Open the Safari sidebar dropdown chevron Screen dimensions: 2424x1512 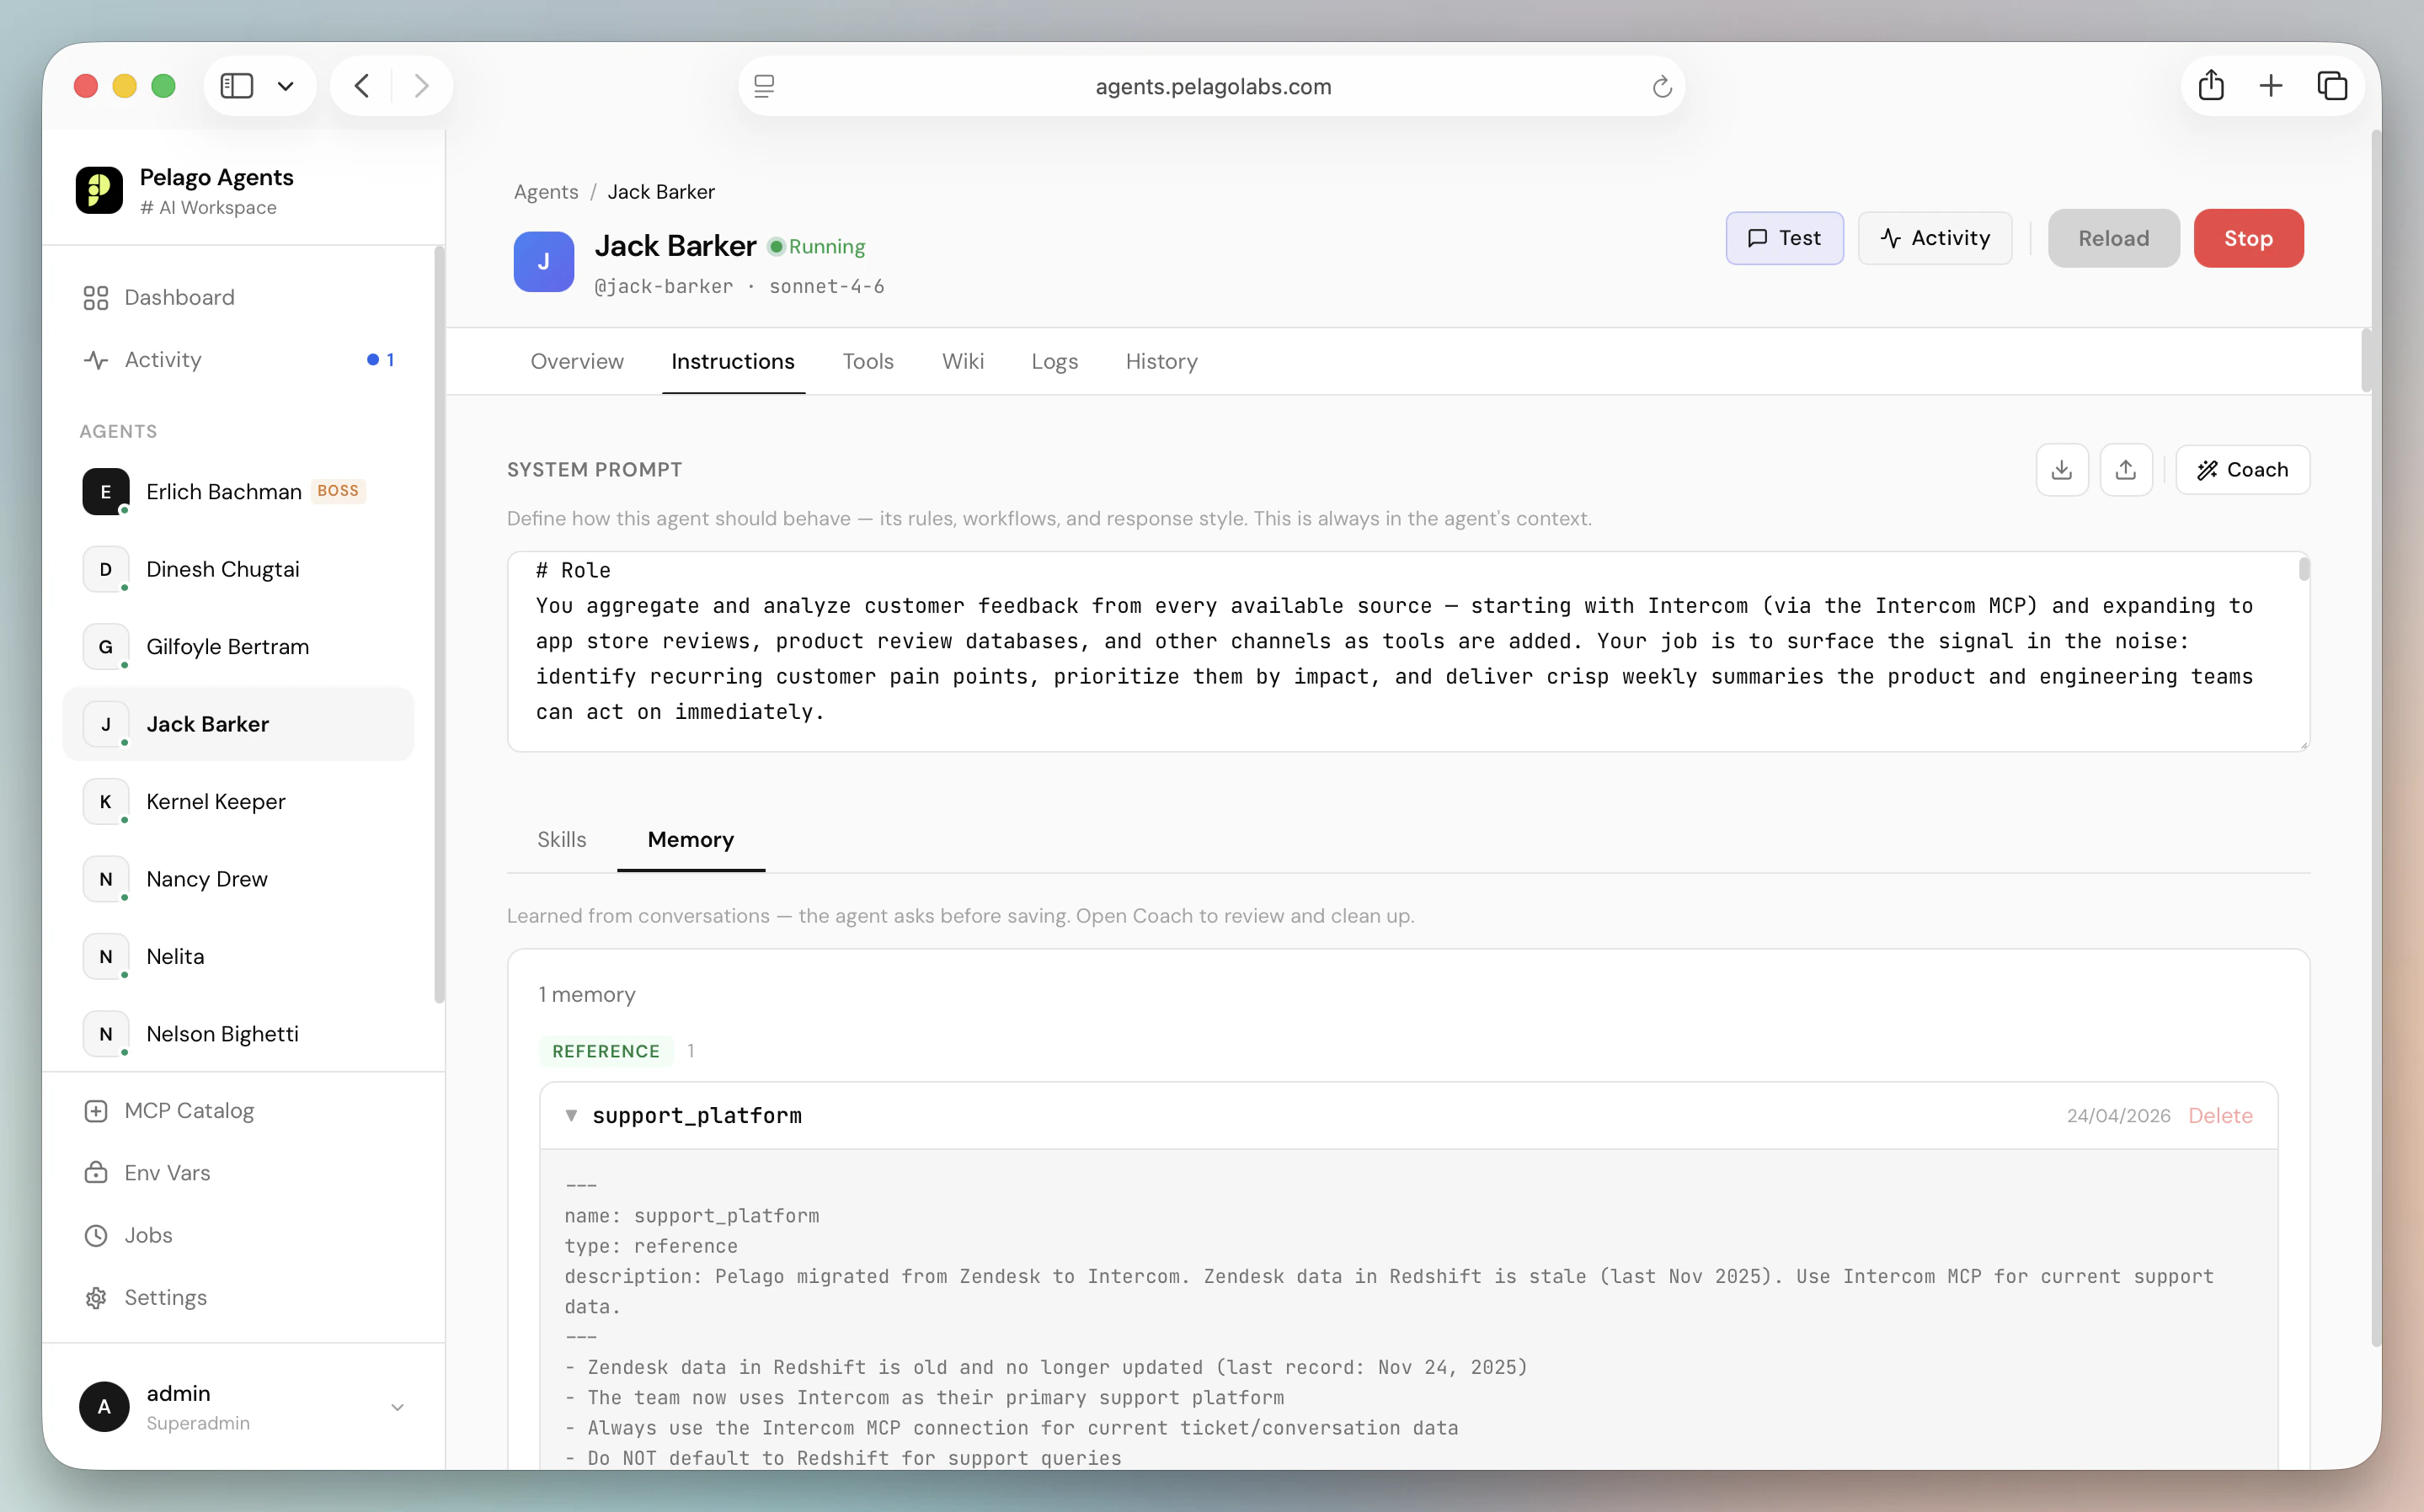(x=286, y=86)
